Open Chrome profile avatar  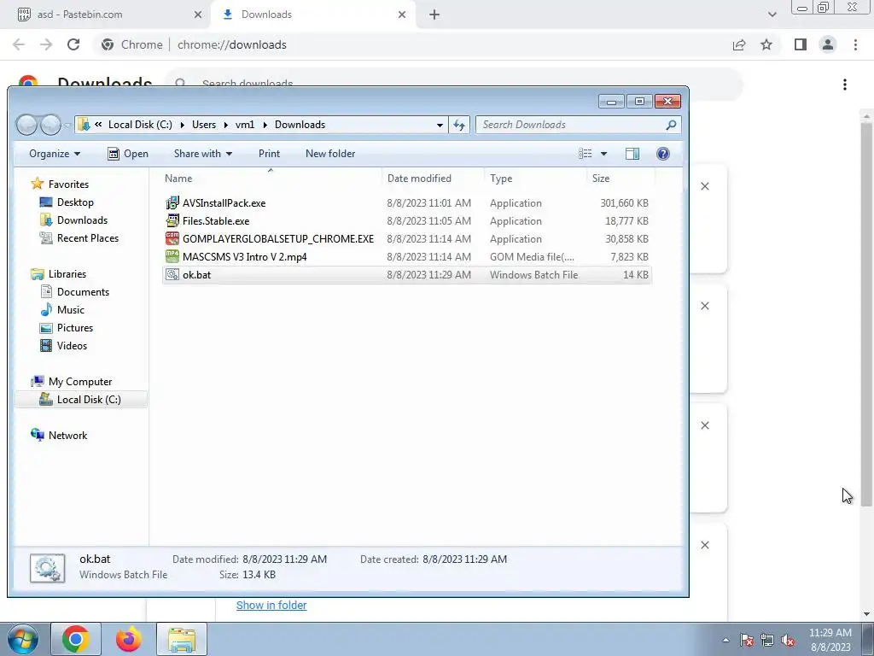coord(828,44)
